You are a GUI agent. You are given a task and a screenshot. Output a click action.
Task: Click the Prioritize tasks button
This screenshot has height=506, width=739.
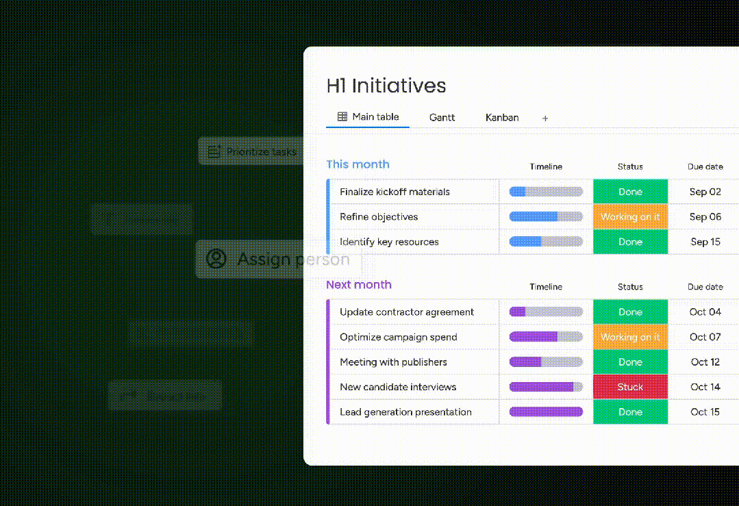[x=253, y=151]
